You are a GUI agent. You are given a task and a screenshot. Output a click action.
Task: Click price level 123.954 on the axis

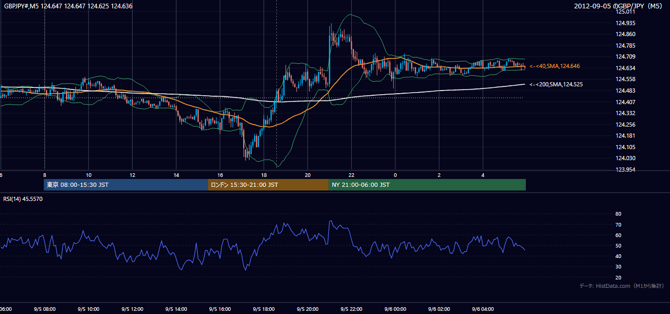625,170
